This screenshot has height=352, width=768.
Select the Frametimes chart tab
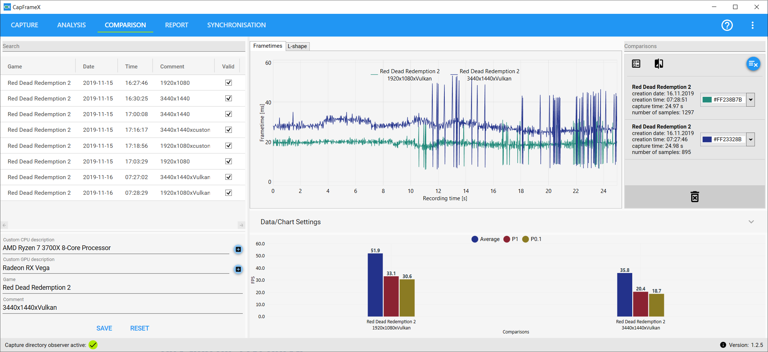coord(268,46)
